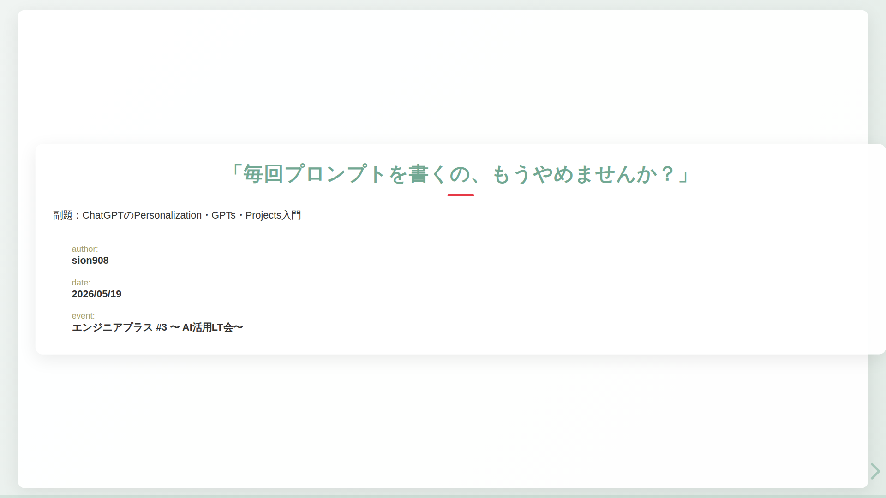
Task: Click the 'author:' label
Action: coord(85,249)
